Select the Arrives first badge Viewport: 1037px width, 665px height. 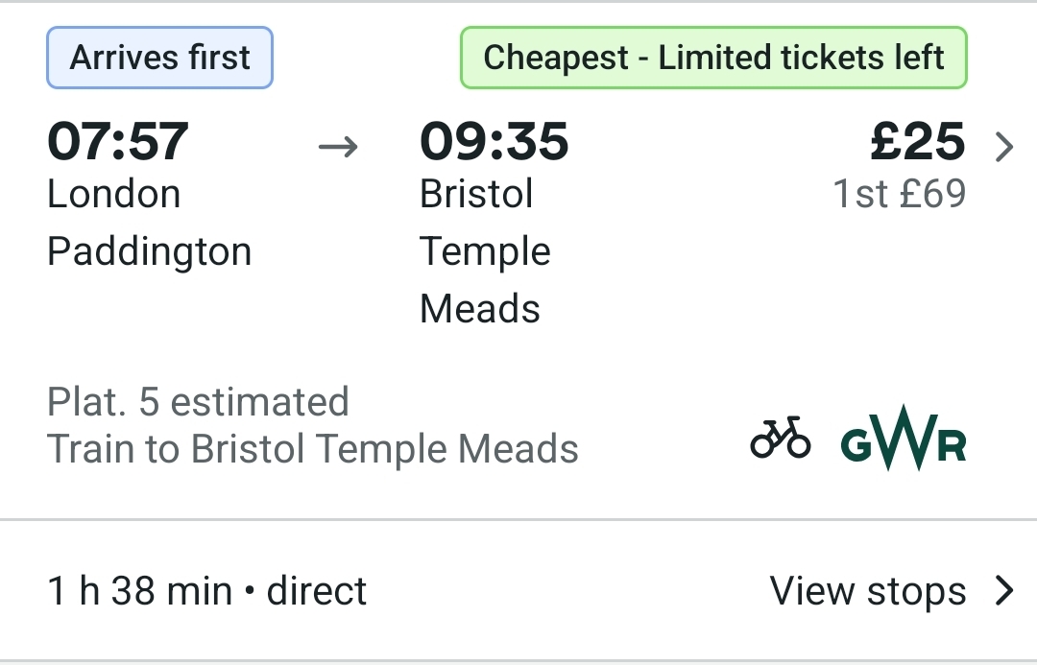pos(159,58)
